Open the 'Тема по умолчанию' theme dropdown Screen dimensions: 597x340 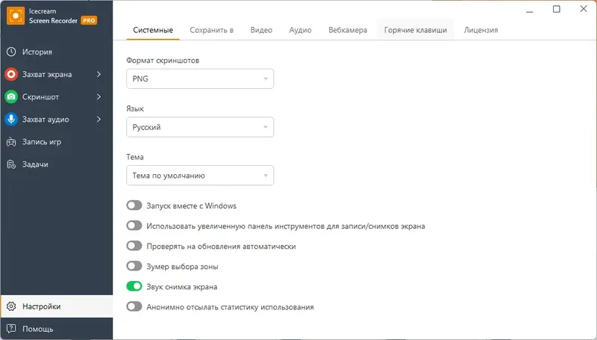(x=200, y=176)
